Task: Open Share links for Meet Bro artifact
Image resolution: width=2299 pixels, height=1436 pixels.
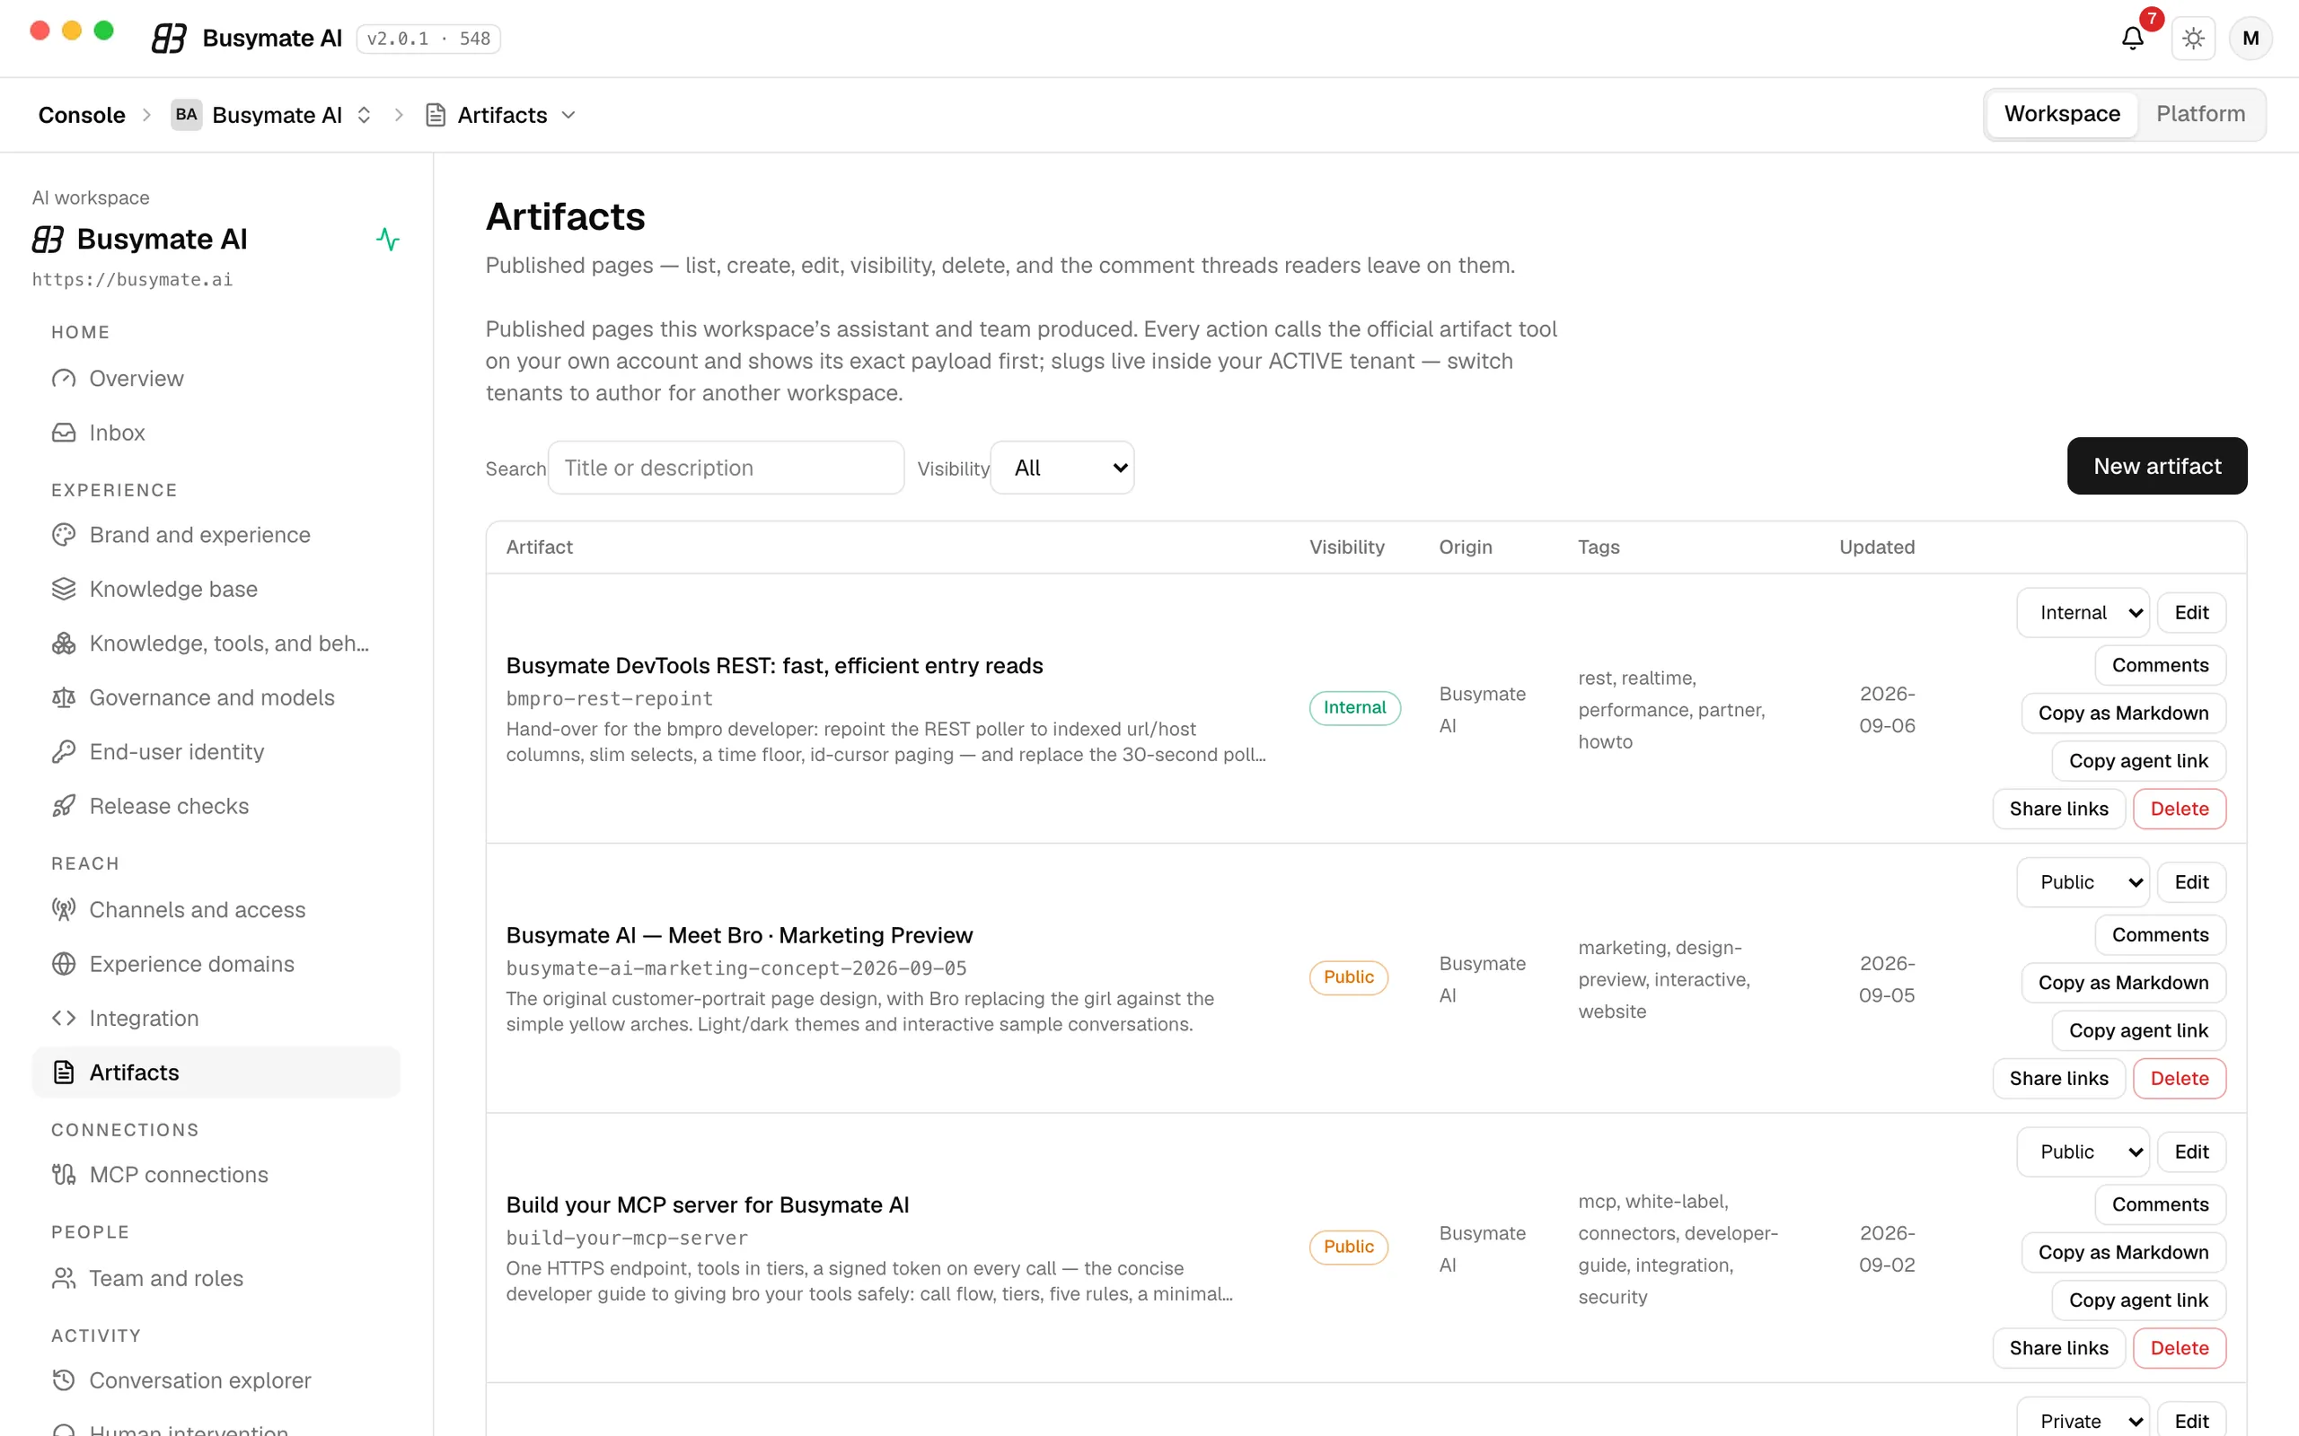Action: (2057, 1078)
